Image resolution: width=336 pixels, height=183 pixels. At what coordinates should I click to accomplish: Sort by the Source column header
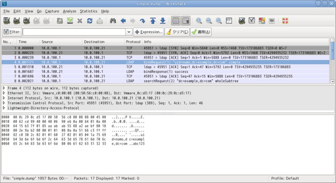[61, 42]
